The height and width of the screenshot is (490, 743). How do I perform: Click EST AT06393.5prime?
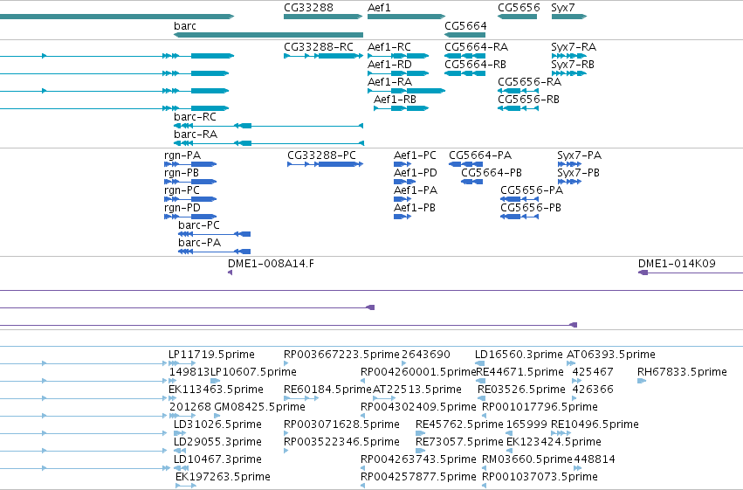click(570, 364)
